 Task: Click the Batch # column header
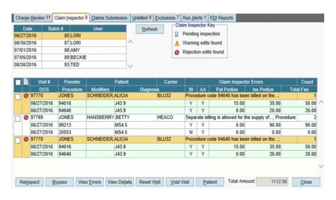(x=56, y=29)
